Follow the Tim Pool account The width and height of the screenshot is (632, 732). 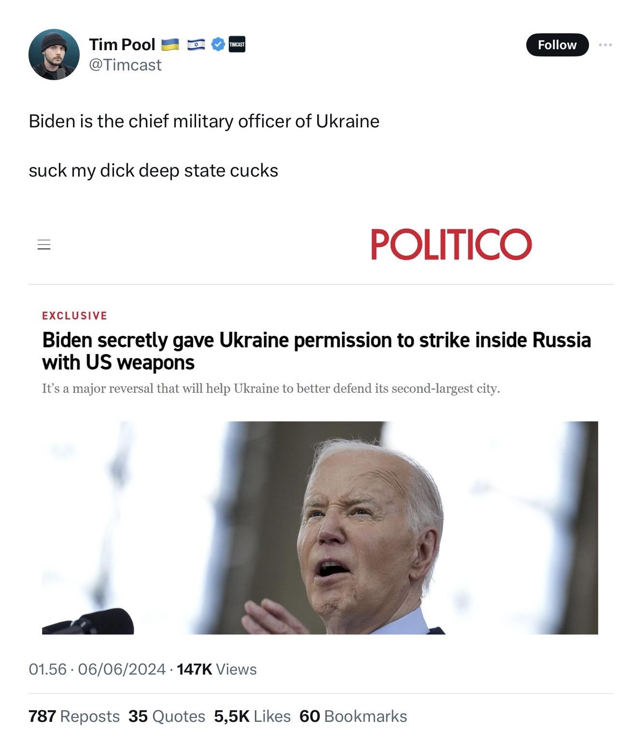[x=557, y=45]
